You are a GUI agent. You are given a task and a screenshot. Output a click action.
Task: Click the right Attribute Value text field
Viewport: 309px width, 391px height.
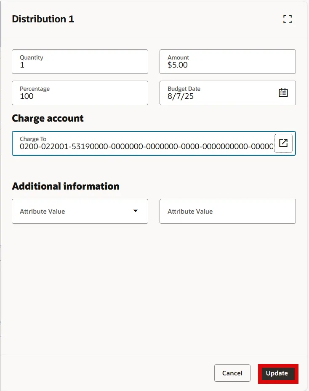coord(227,211)
